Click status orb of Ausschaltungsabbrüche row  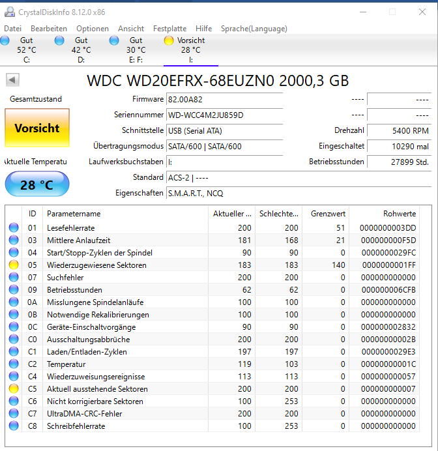pos(14,339)
